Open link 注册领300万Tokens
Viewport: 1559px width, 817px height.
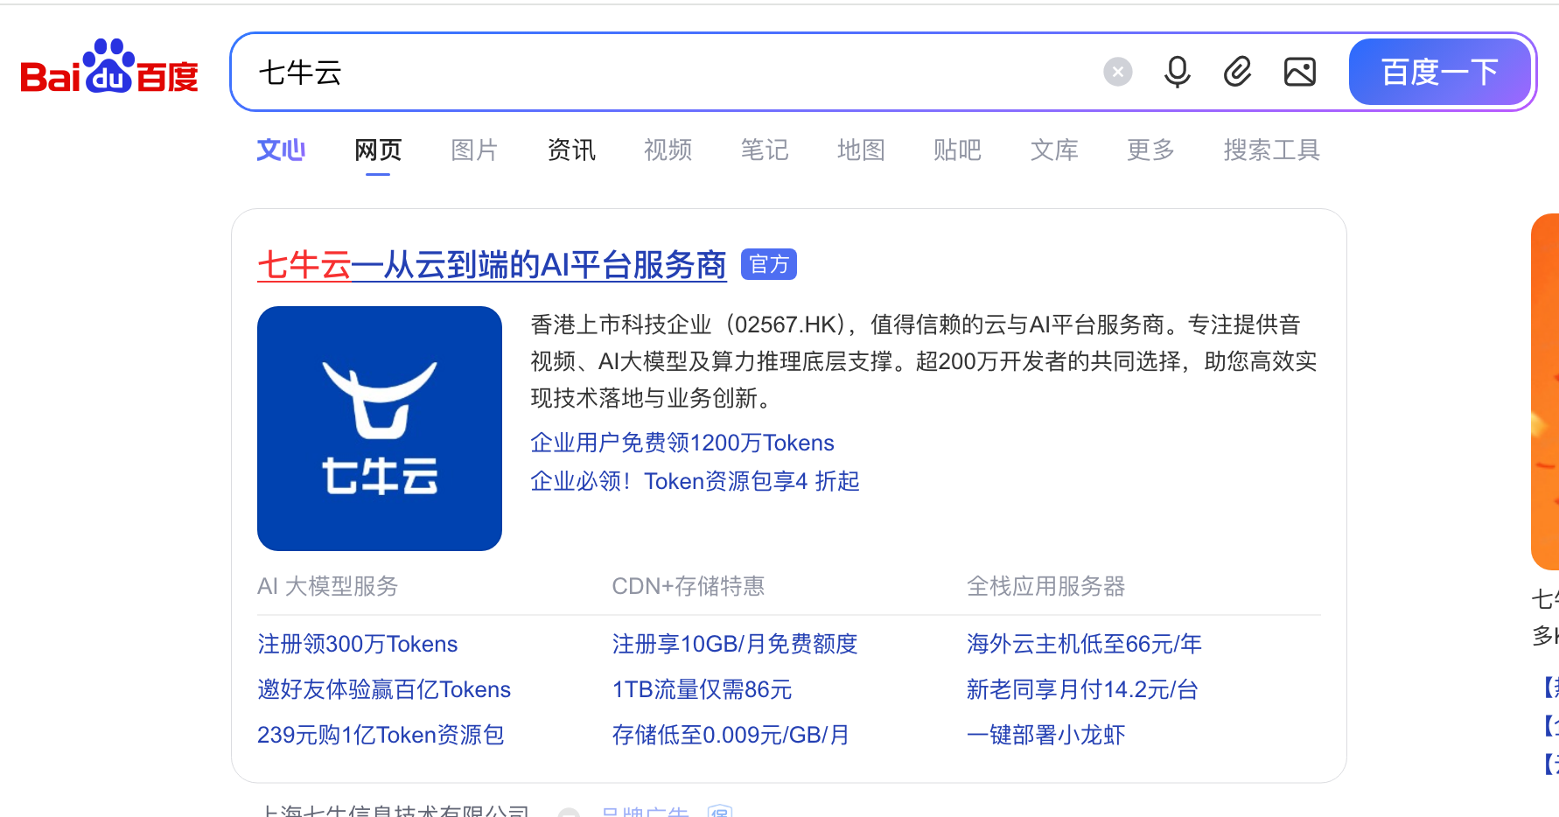click(357, 644)
